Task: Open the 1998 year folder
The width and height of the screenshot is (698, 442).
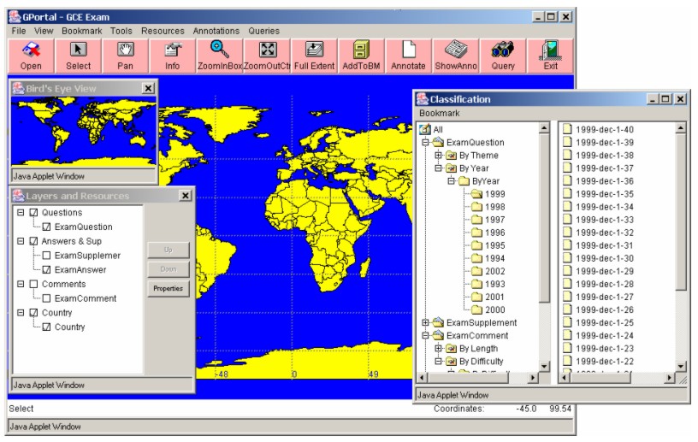Action: click(488, 207)
